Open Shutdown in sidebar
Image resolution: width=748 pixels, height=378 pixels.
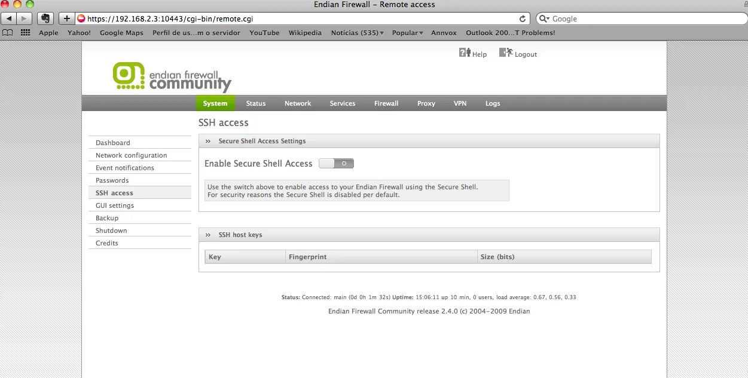140,231
